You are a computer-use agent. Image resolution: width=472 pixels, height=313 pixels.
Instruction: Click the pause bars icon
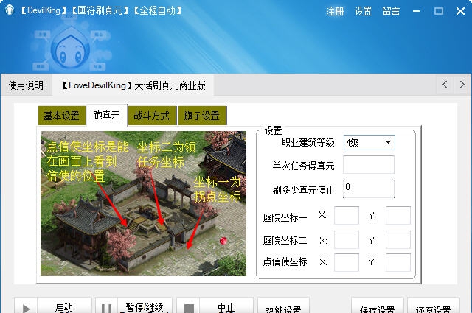point(106,308)
